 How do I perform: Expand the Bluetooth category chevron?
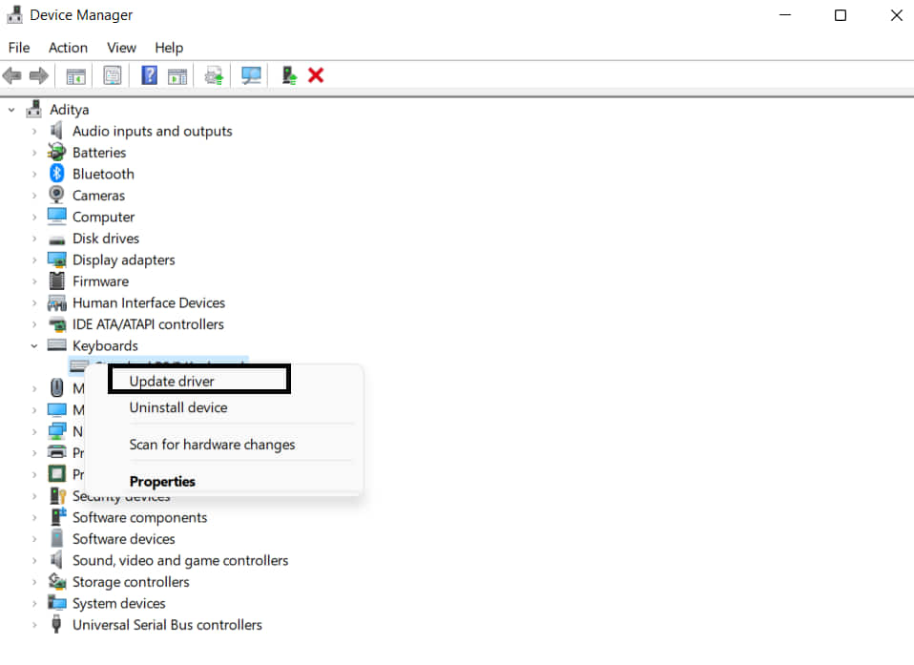tap(34, 175)
